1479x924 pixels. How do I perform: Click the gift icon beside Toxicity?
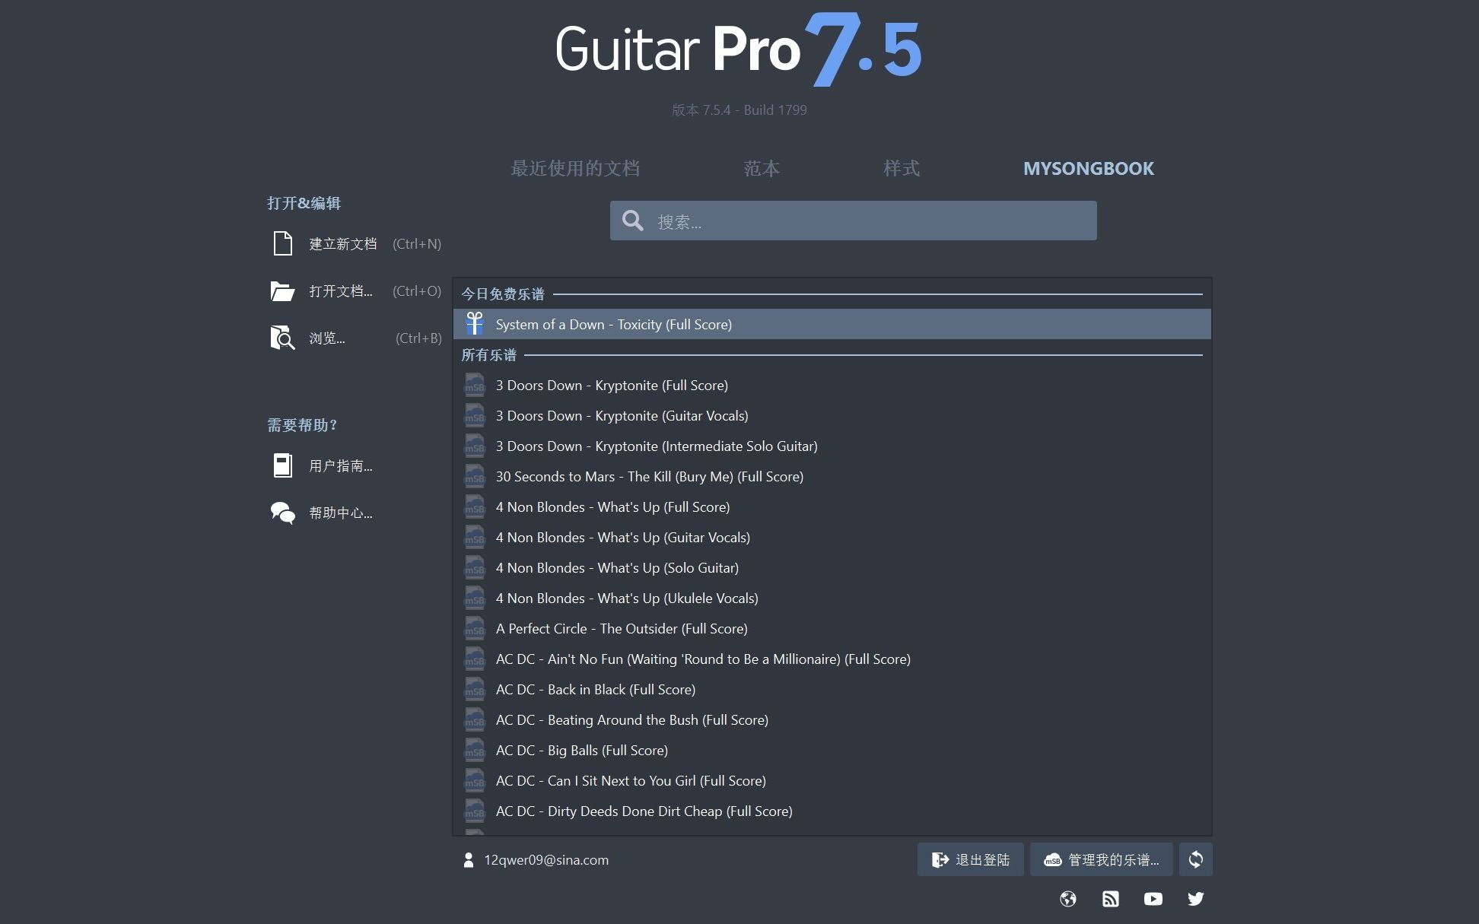coord(475,324)
